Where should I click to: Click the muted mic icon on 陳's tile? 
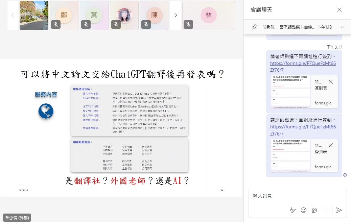click(146, 24)
